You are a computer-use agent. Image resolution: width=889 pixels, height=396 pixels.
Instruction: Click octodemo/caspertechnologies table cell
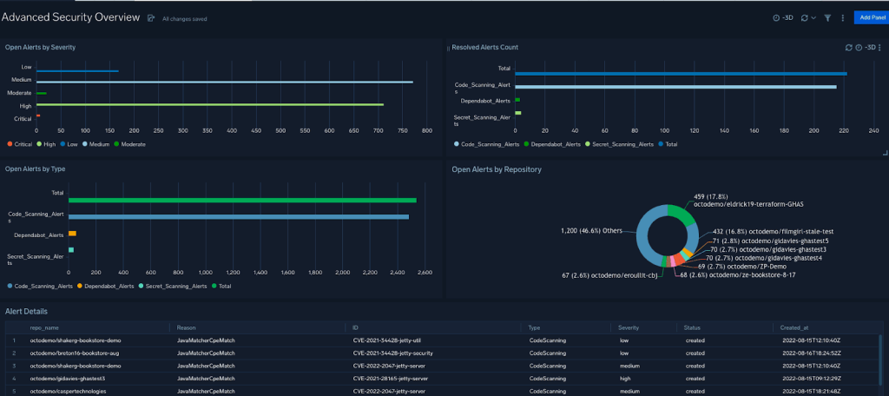pyautogui.click(x=68, y=391)
